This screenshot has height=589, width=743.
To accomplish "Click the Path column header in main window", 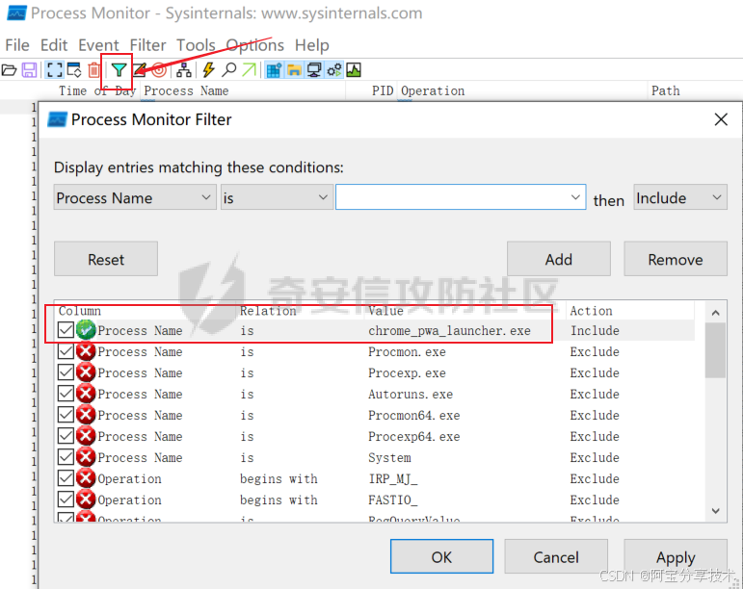I will [x=665, y=90].
